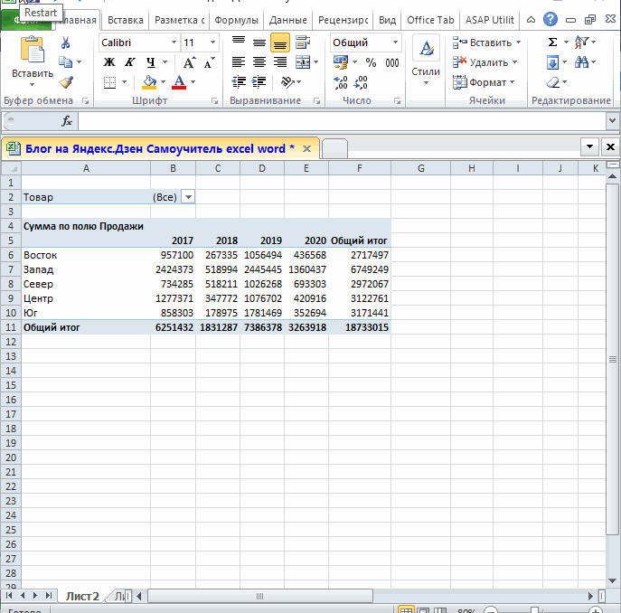The image size is (621, 613).
Task: Click the Fill down arrow icon
Action: click(552, 62)
